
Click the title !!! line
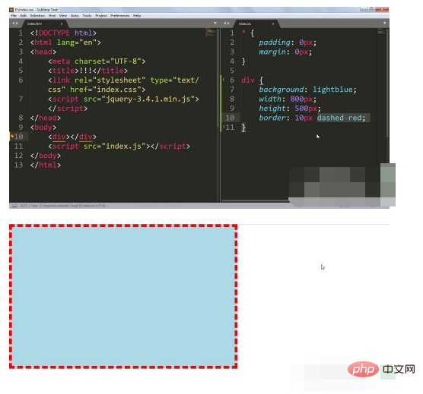click(x=87, y=71)
